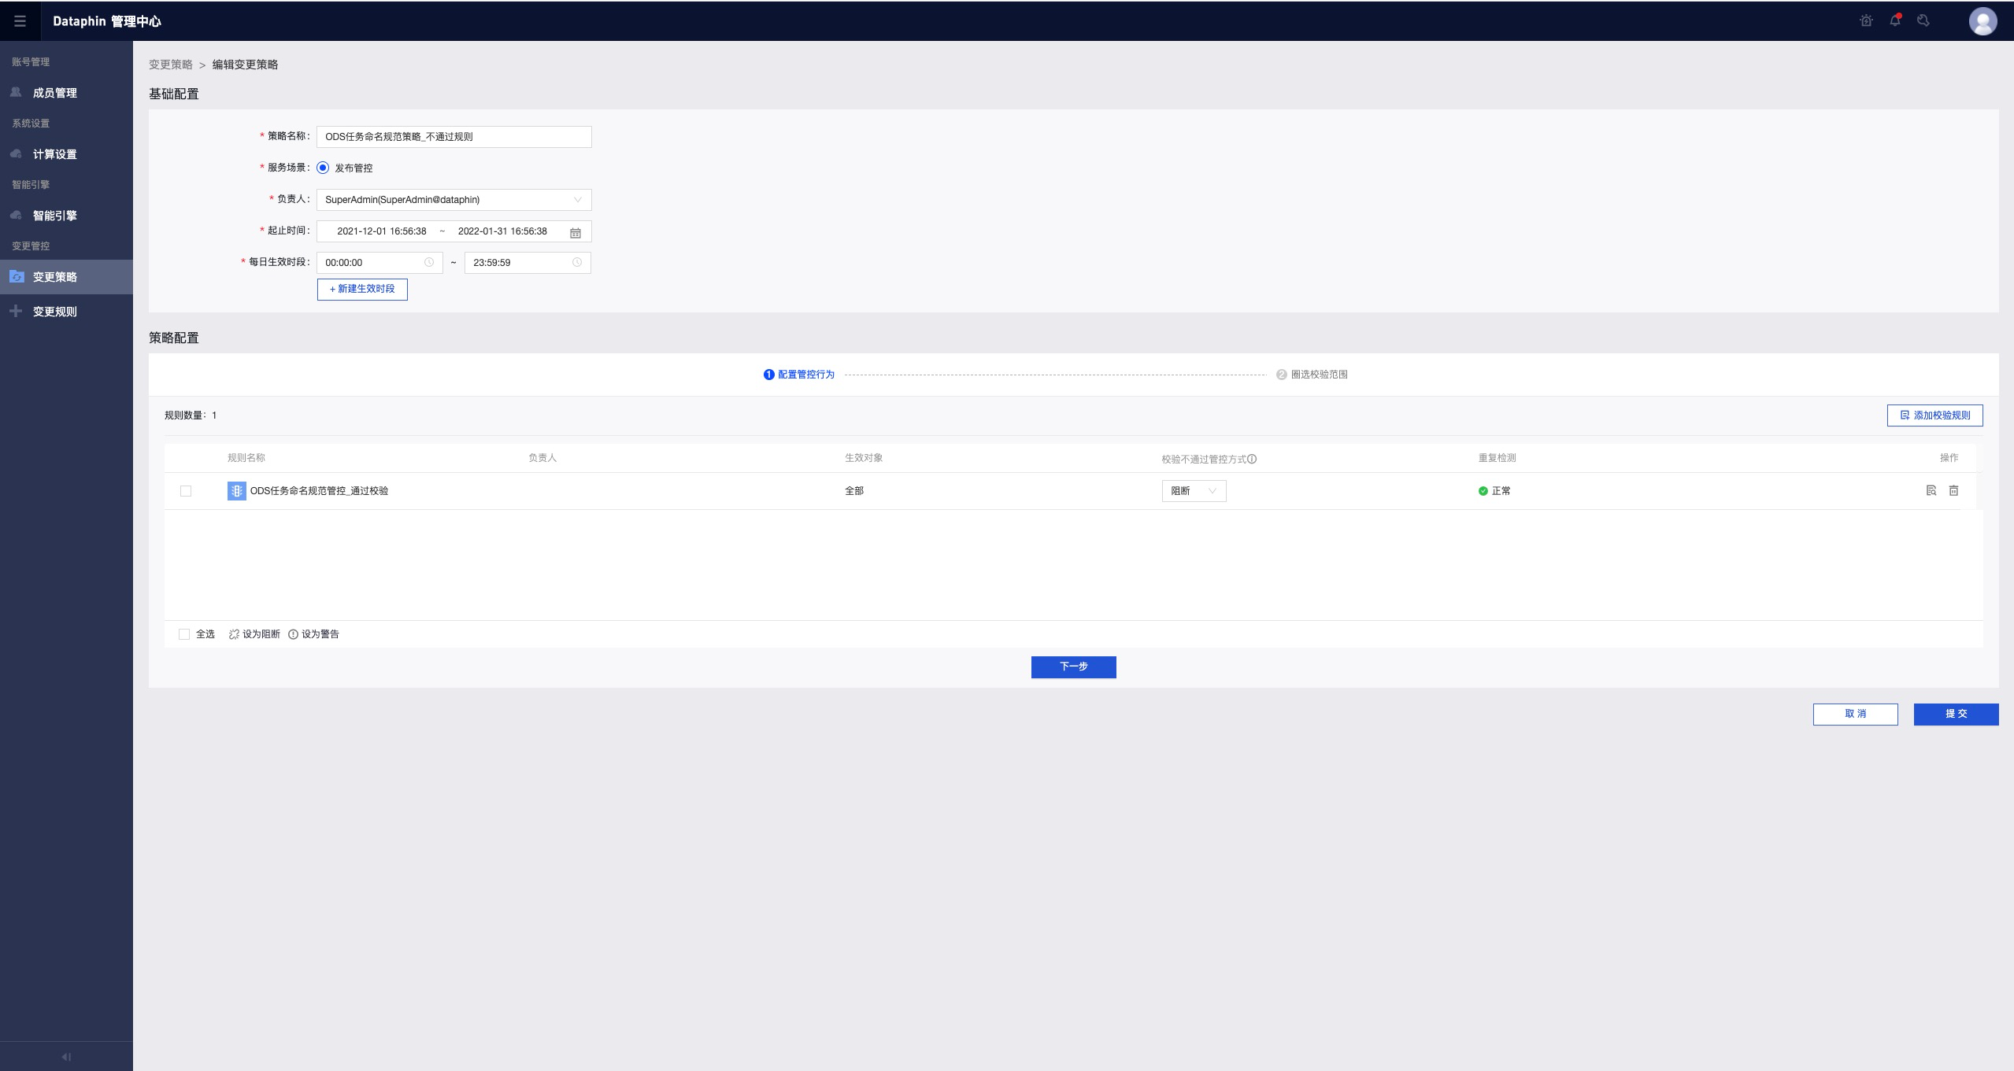Click the wrench tools icon in top bar
Image resolution: width=2014 pixels, height=1071 pixels.
tap(1923, 20)
